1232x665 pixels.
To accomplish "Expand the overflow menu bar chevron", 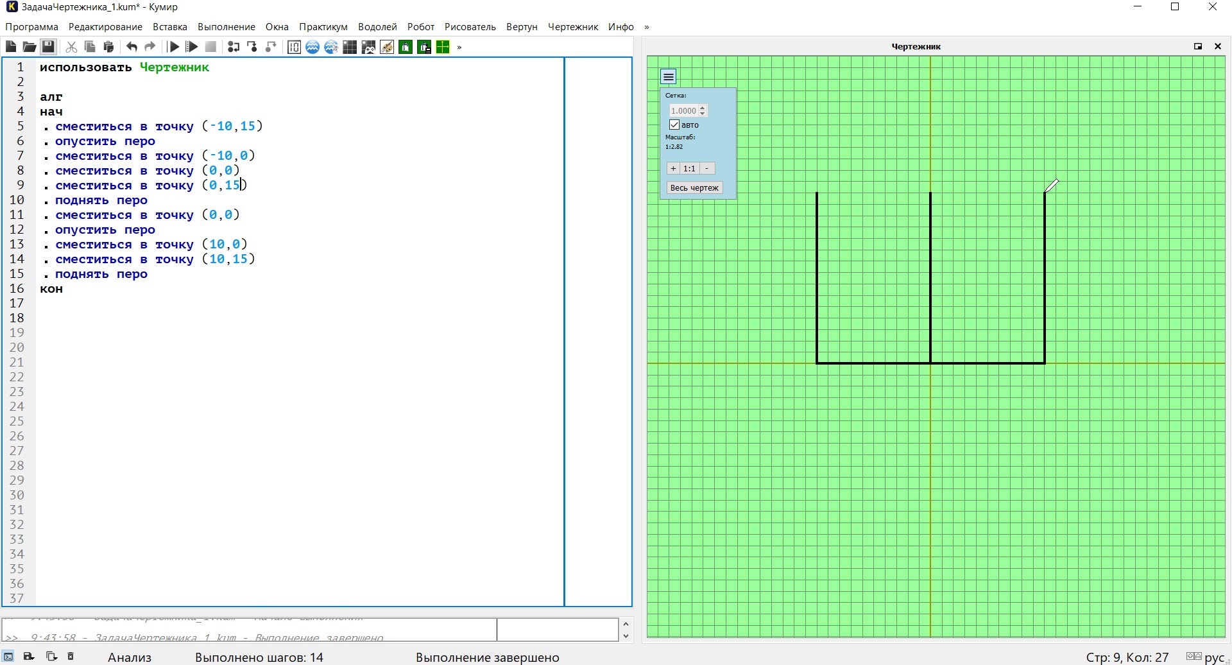I will (647, 27).
